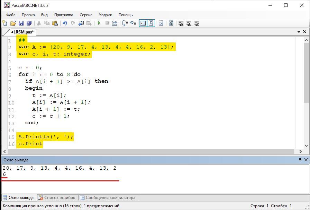Switch to Список ошибок tab
This screenshot has height=210, width=310.
[57, 198]
